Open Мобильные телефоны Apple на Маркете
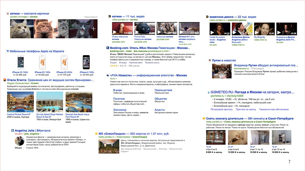This screenshot has width=305, height=171. pos(37,51)
